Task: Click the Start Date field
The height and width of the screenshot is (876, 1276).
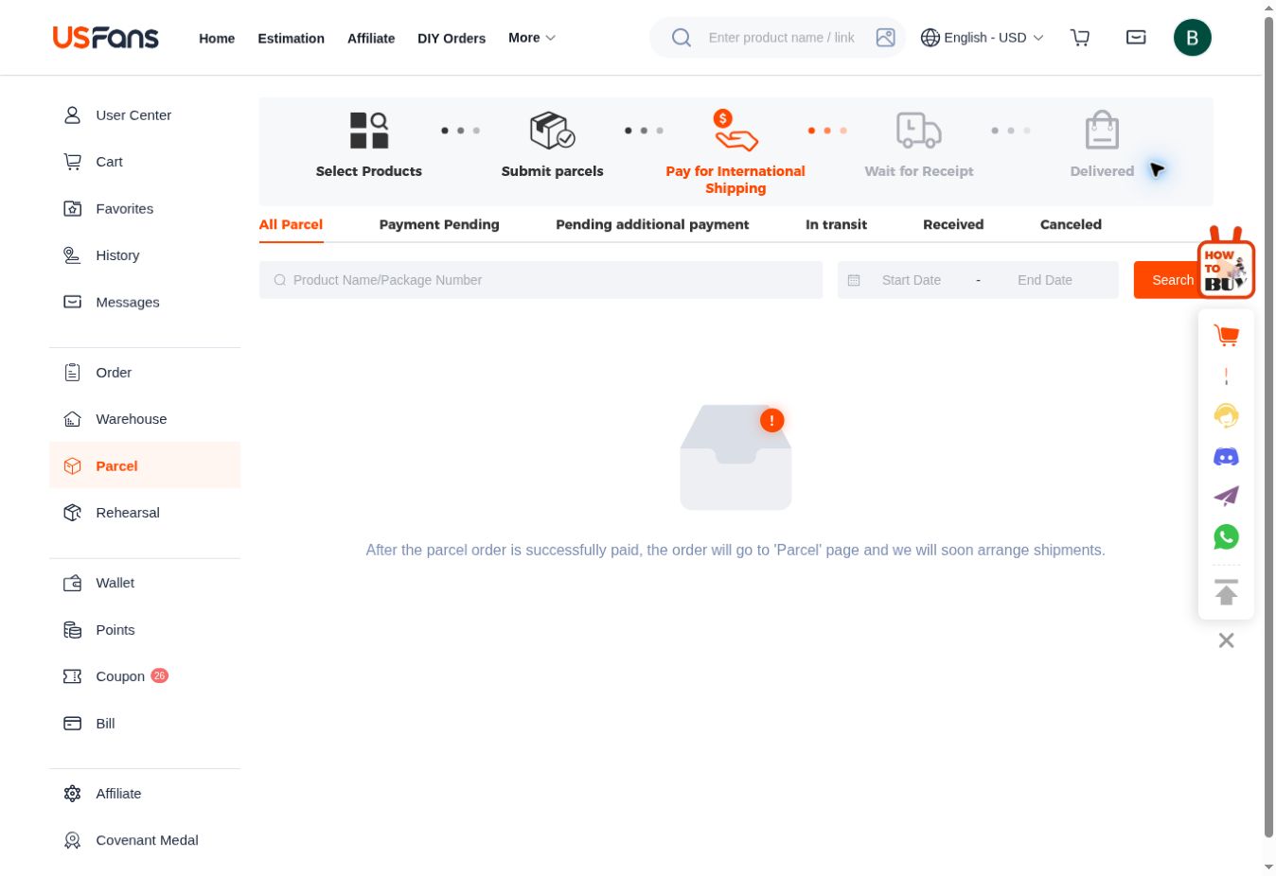Action: tap(912, 280)
